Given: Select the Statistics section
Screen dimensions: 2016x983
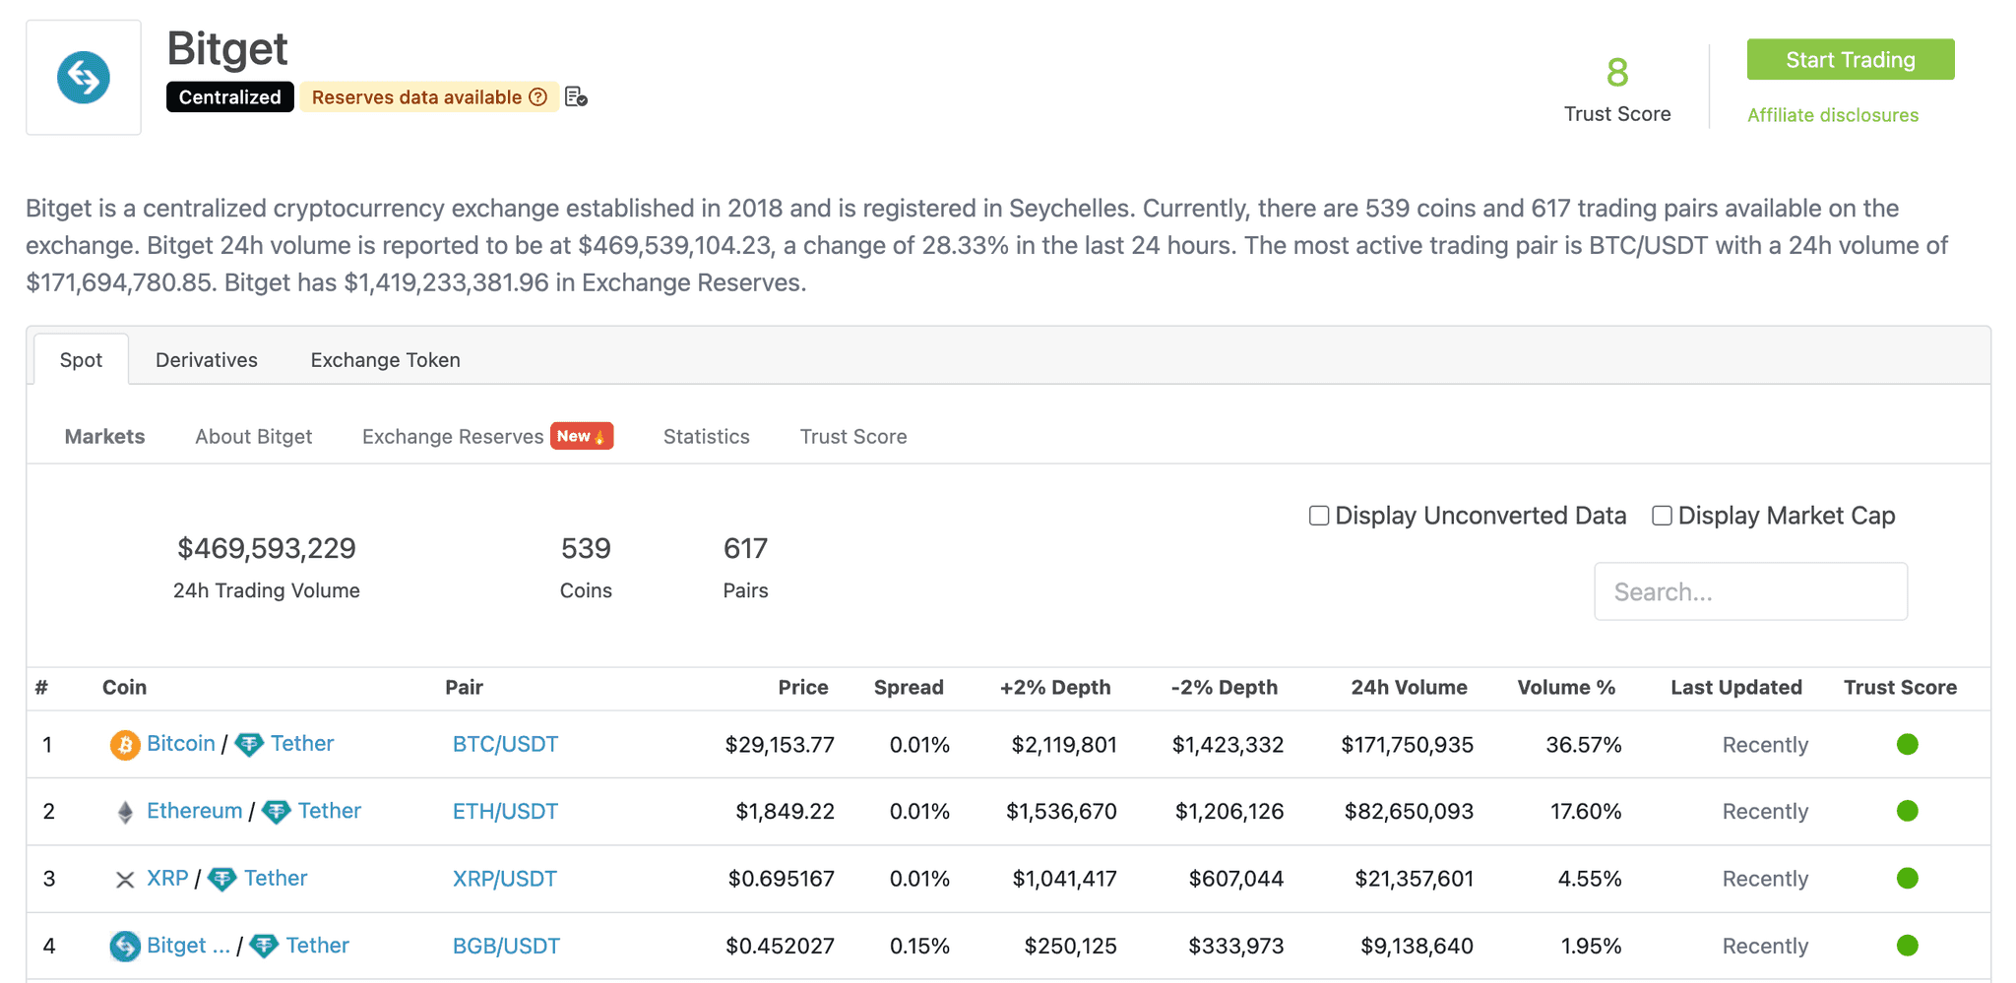Looking at the screenshot, I should [x=706, y=436].
